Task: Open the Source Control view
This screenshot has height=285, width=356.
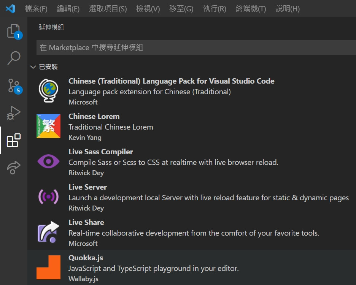Action: click(x=14, y=86)
